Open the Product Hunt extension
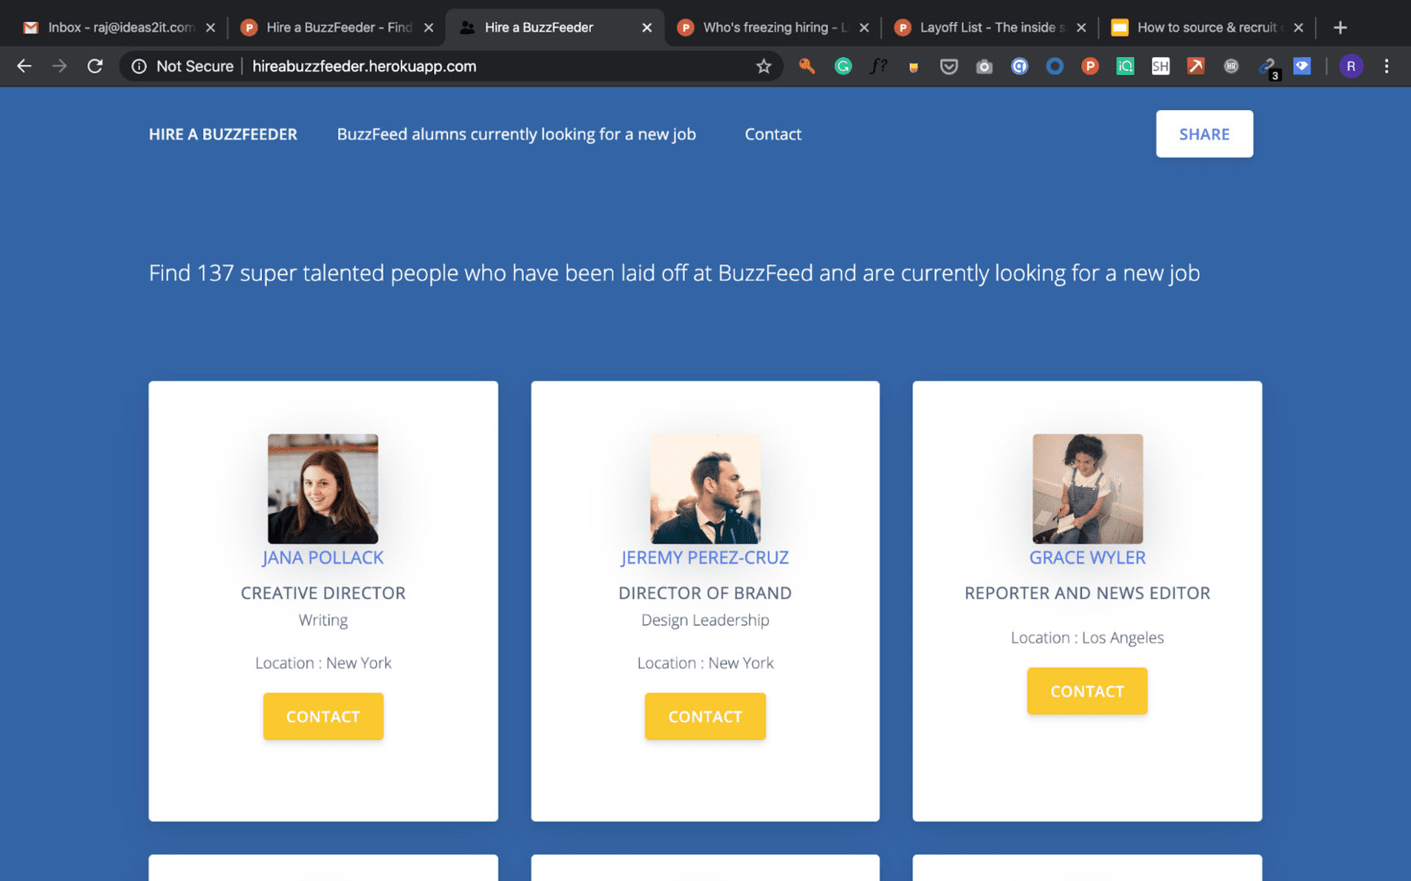The image size is (1411, 881). point(1089,66)
